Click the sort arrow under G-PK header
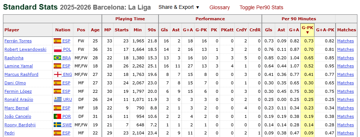This screenshot has height=137, width=360. 307,32
